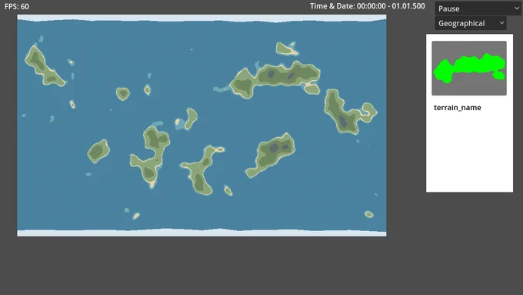The height and width of the screenshot is (295, 523).
Task: Click the Time & Date readout
Action: tap(367, 6)
